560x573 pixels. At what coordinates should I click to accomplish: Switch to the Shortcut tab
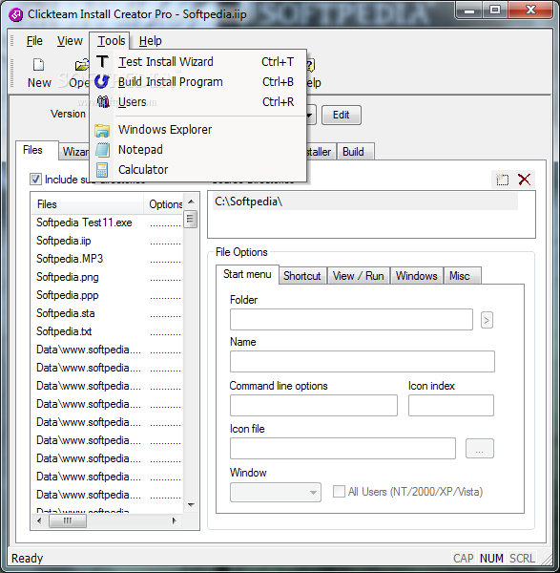(301, 276)
